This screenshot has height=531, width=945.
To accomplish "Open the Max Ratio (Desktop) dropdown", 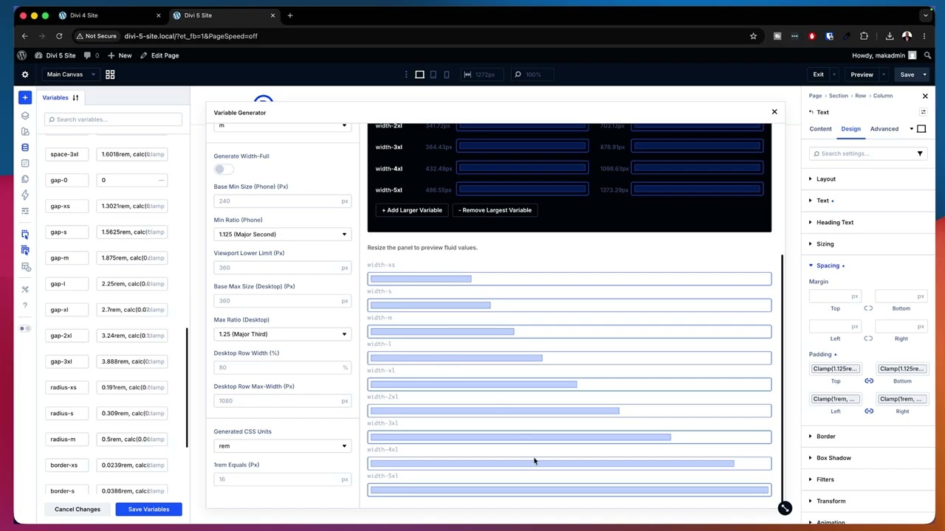I will pyautogui.click(x=283, y=334).
